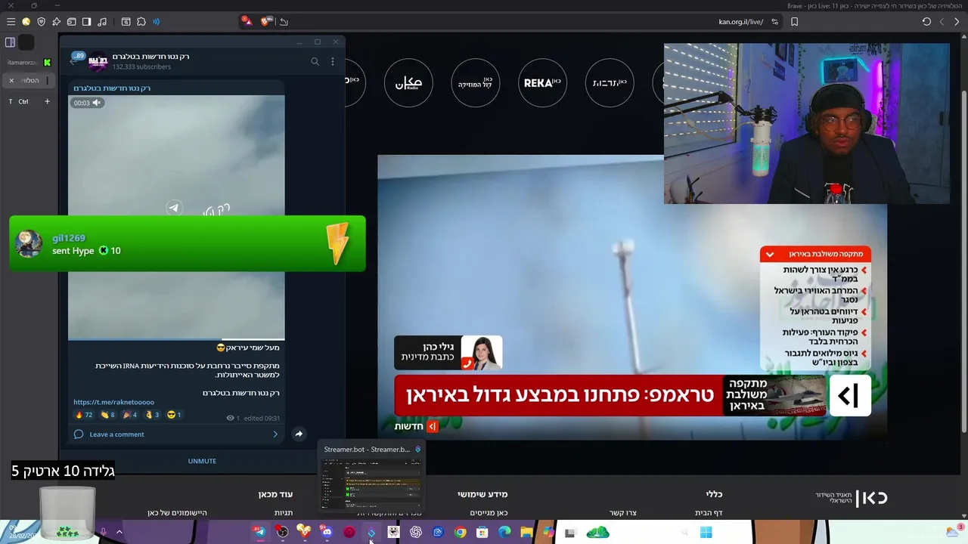The image size is (968, 544).
Task: Click UNMUTE at bottom of Telegram channel
Action: click(x=202, y=461)
